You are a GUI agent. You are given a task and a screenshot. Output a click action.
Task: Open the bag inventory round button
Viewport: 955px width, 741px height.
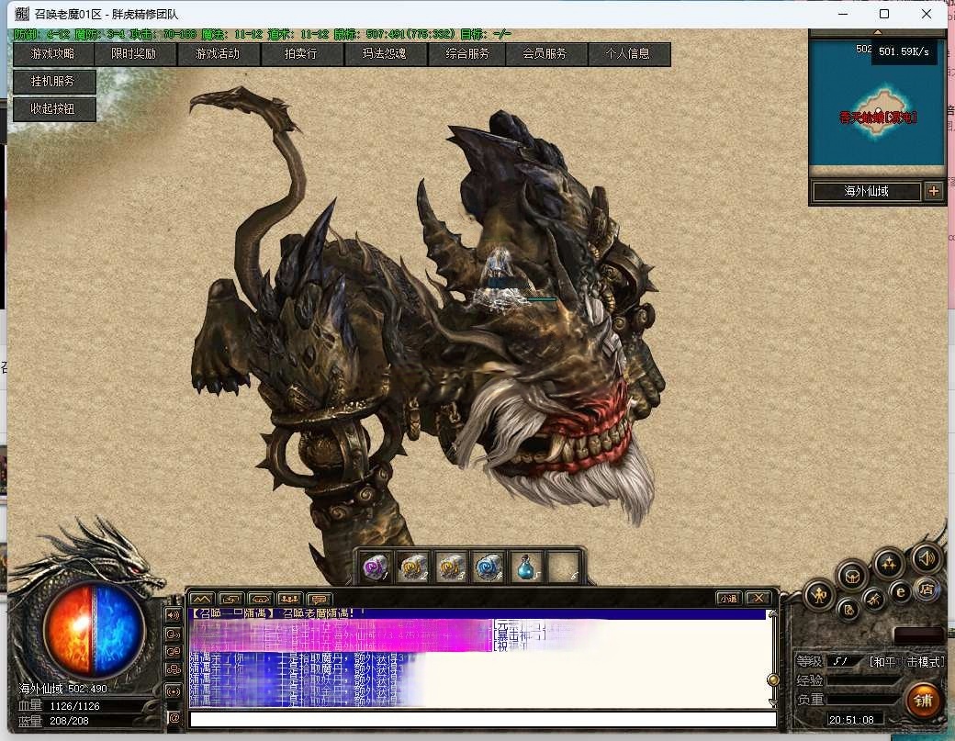tap(852, 576)
